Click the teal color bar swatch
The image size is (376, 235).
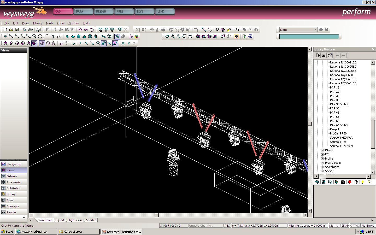309,37
